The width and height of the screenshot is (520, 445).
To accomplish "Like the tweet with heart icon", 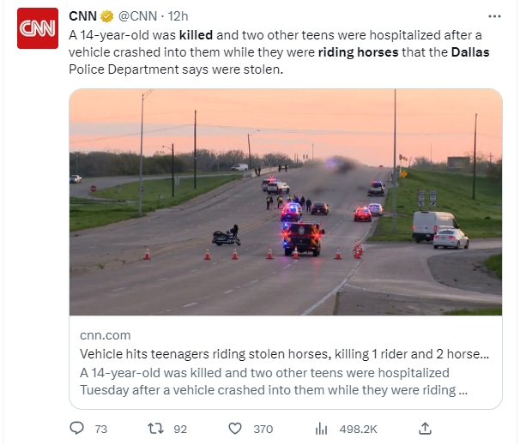I will pyautogui.click(x=235, y=429).
